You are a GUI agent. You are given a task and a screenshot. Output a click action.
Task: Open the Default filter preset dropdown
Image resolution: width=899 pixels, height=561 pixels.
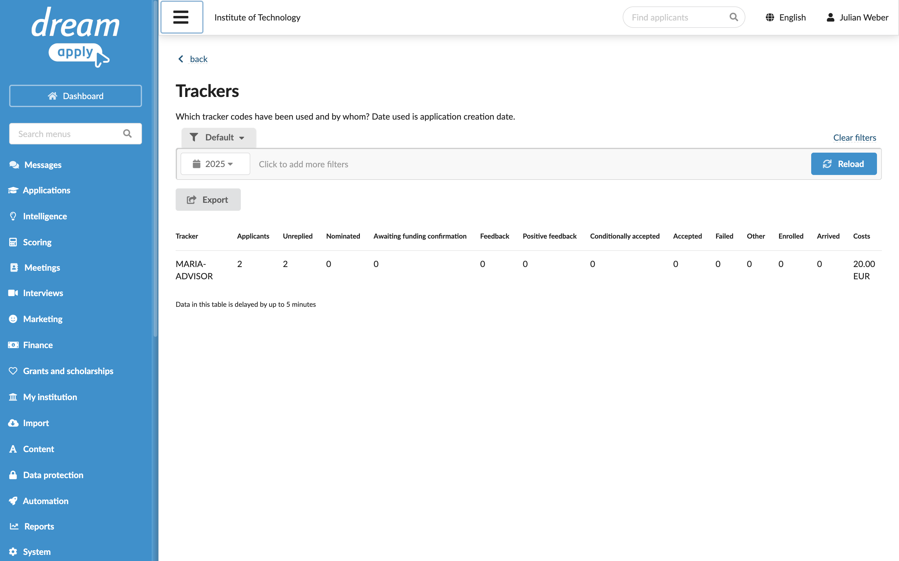[x=218, y=137]
